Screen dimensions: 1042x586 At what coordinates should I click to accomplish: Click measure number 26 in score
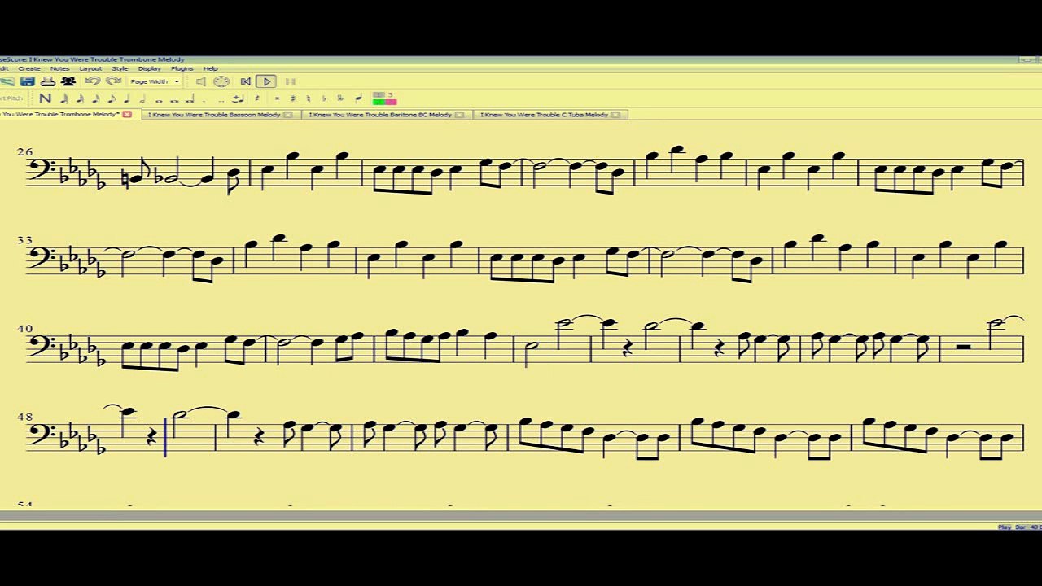[24, 151]
